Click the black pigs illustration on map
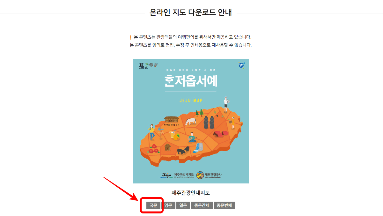The height and width of the screenshot is (216, 383). point(183,150)
